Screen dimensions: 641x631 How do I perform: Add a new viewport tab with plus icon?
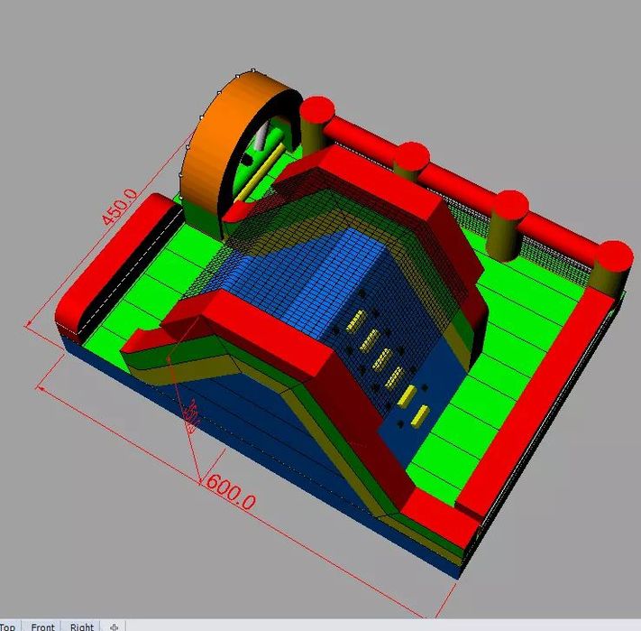point(114,626)
